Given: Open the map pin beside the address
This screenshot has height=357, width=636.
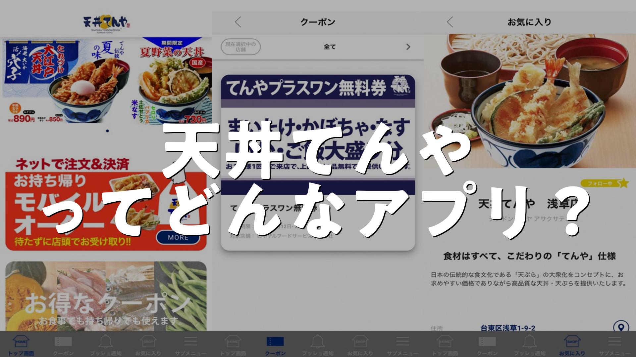Looking at the screenshot, I should (621, 327).
